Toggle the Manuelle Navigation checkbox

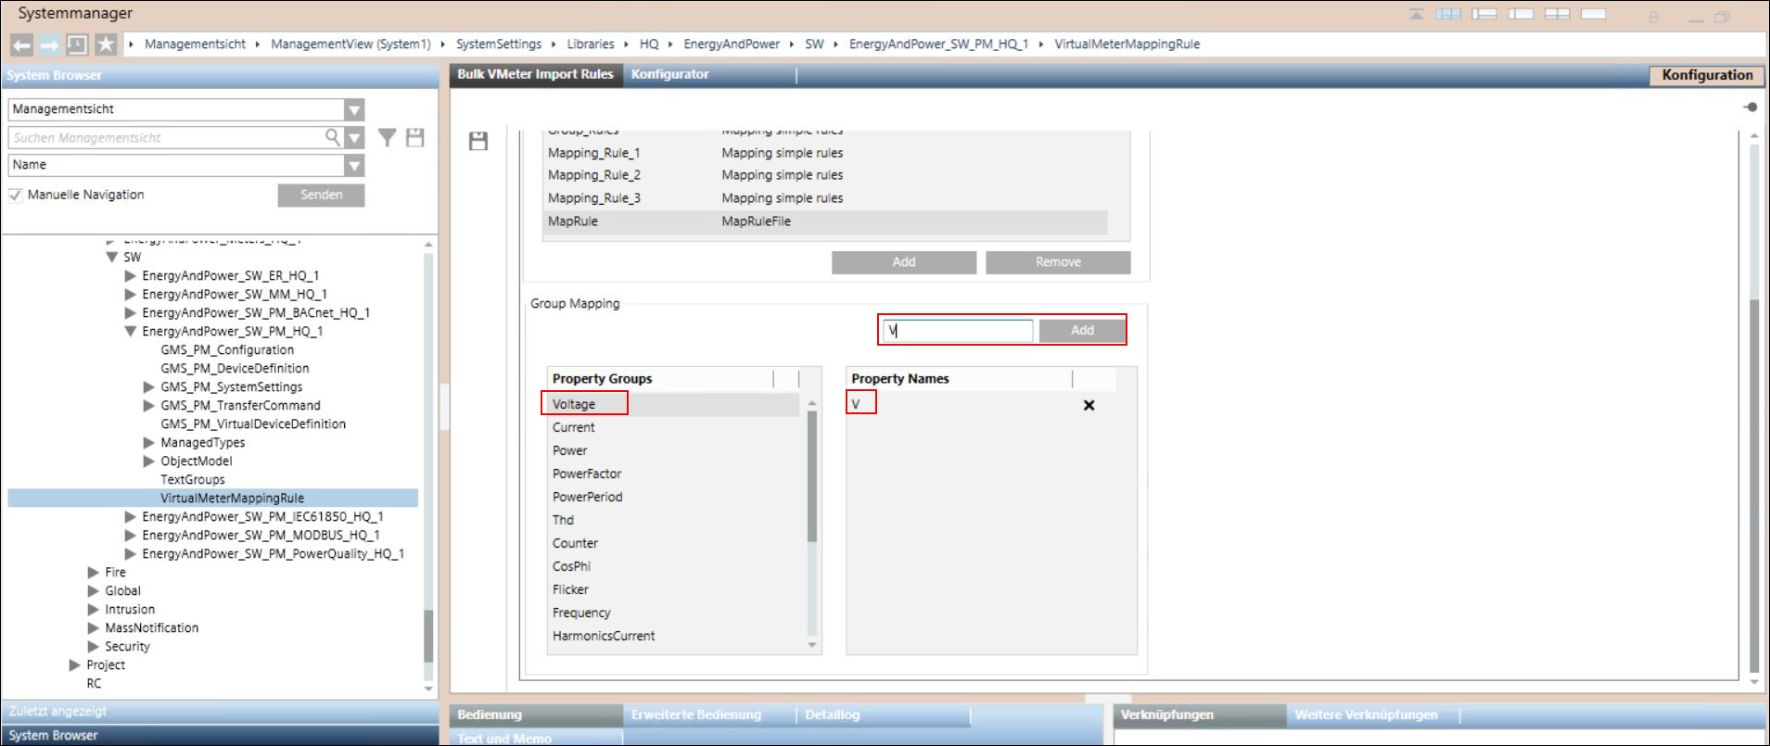tap(15, 196)
